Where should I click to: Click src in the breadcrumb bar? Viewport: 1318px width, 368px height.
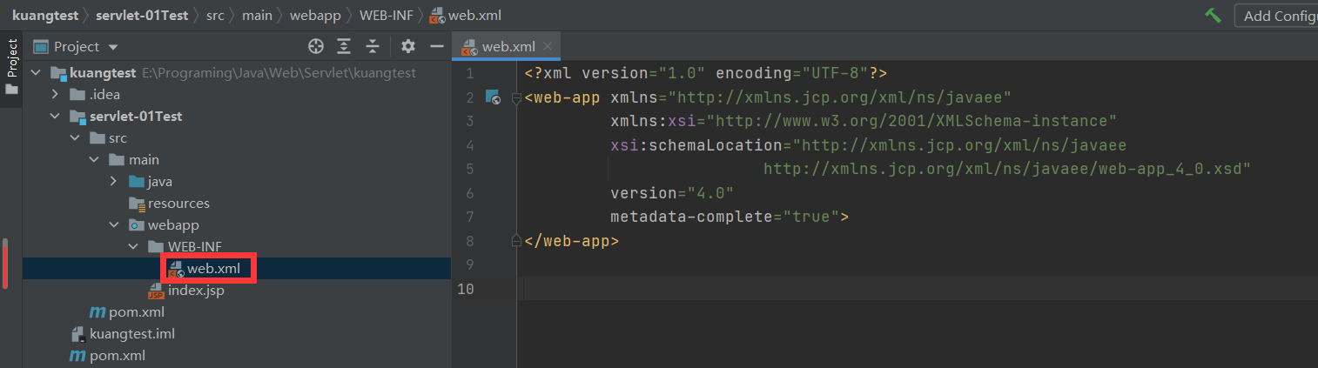tap(215, 16)
